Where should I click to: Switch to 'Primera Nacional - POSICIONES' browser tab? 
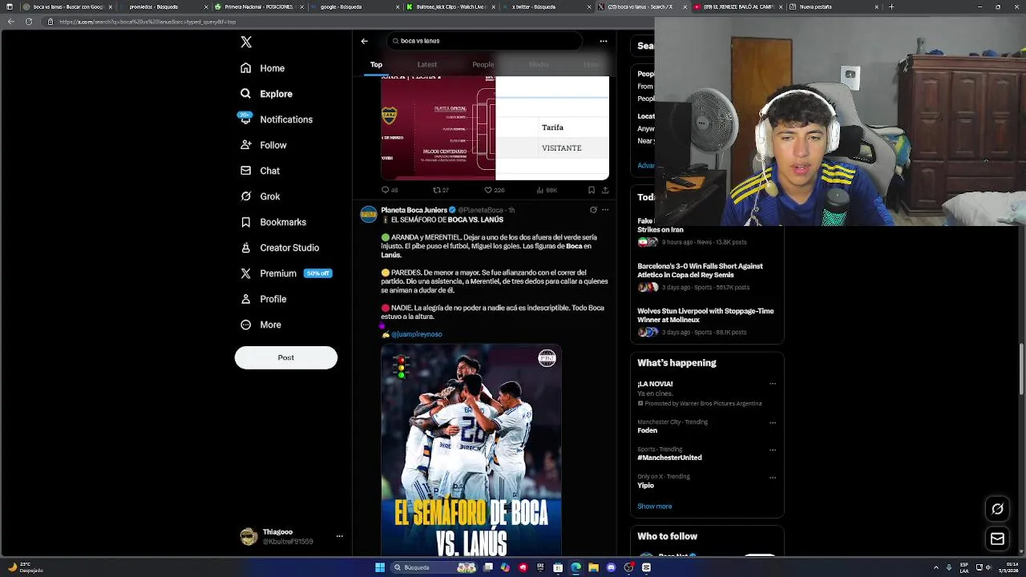258,6
